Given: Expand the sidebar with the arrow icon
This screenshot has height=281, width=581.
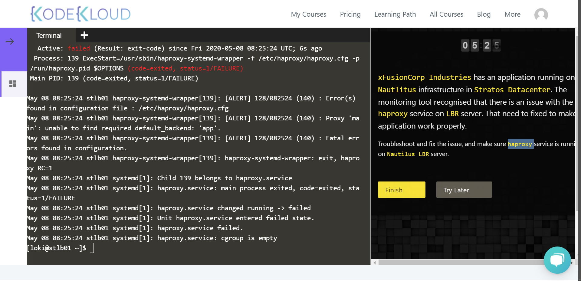Looking at the screenshot, I should 10,41.
